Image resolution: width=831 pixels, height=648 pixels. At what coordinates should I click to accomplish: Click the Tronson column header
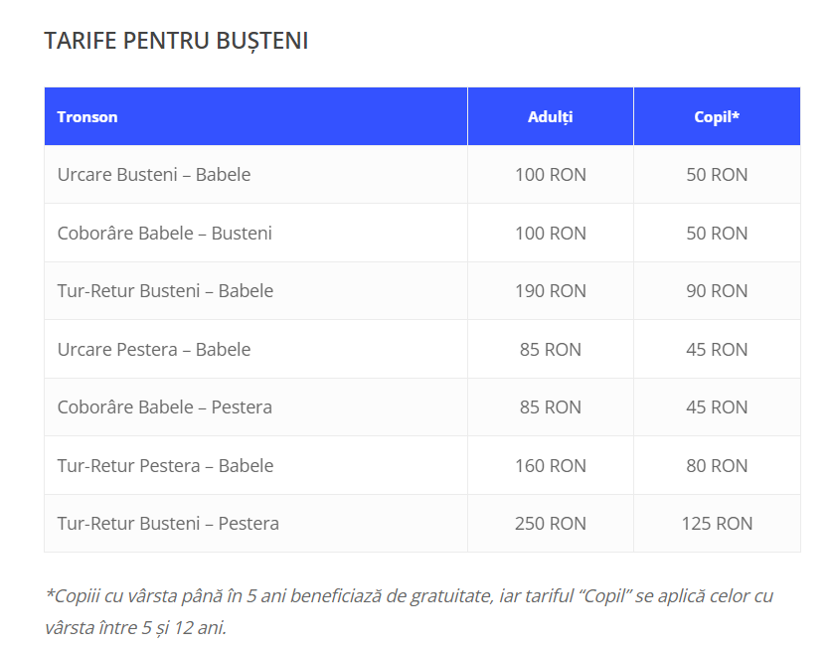[87, 116]
